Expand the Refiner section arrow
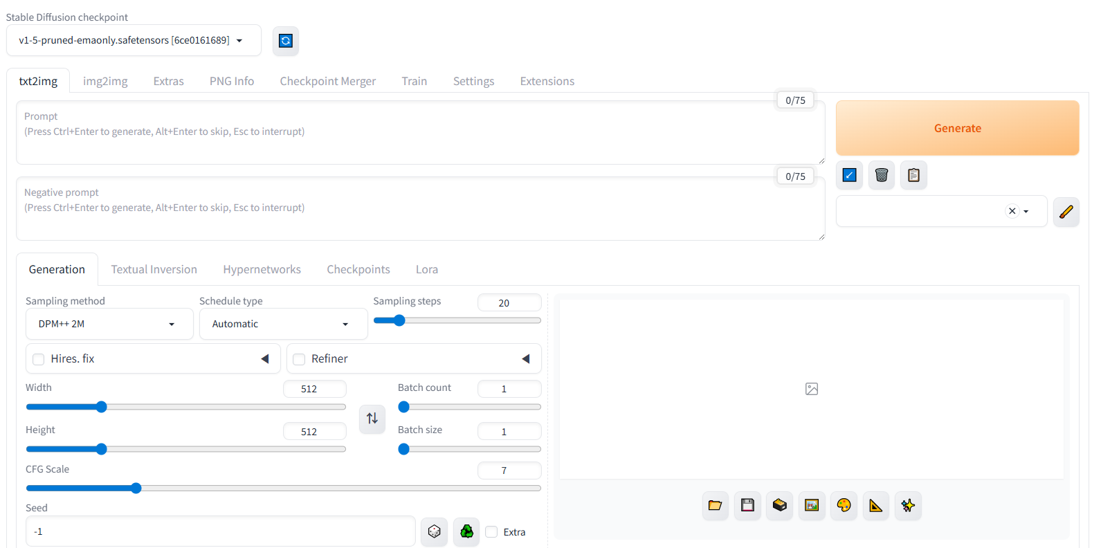Image resolution: width=1101 pixels, height=548 pixels. [x=526, y=358]
